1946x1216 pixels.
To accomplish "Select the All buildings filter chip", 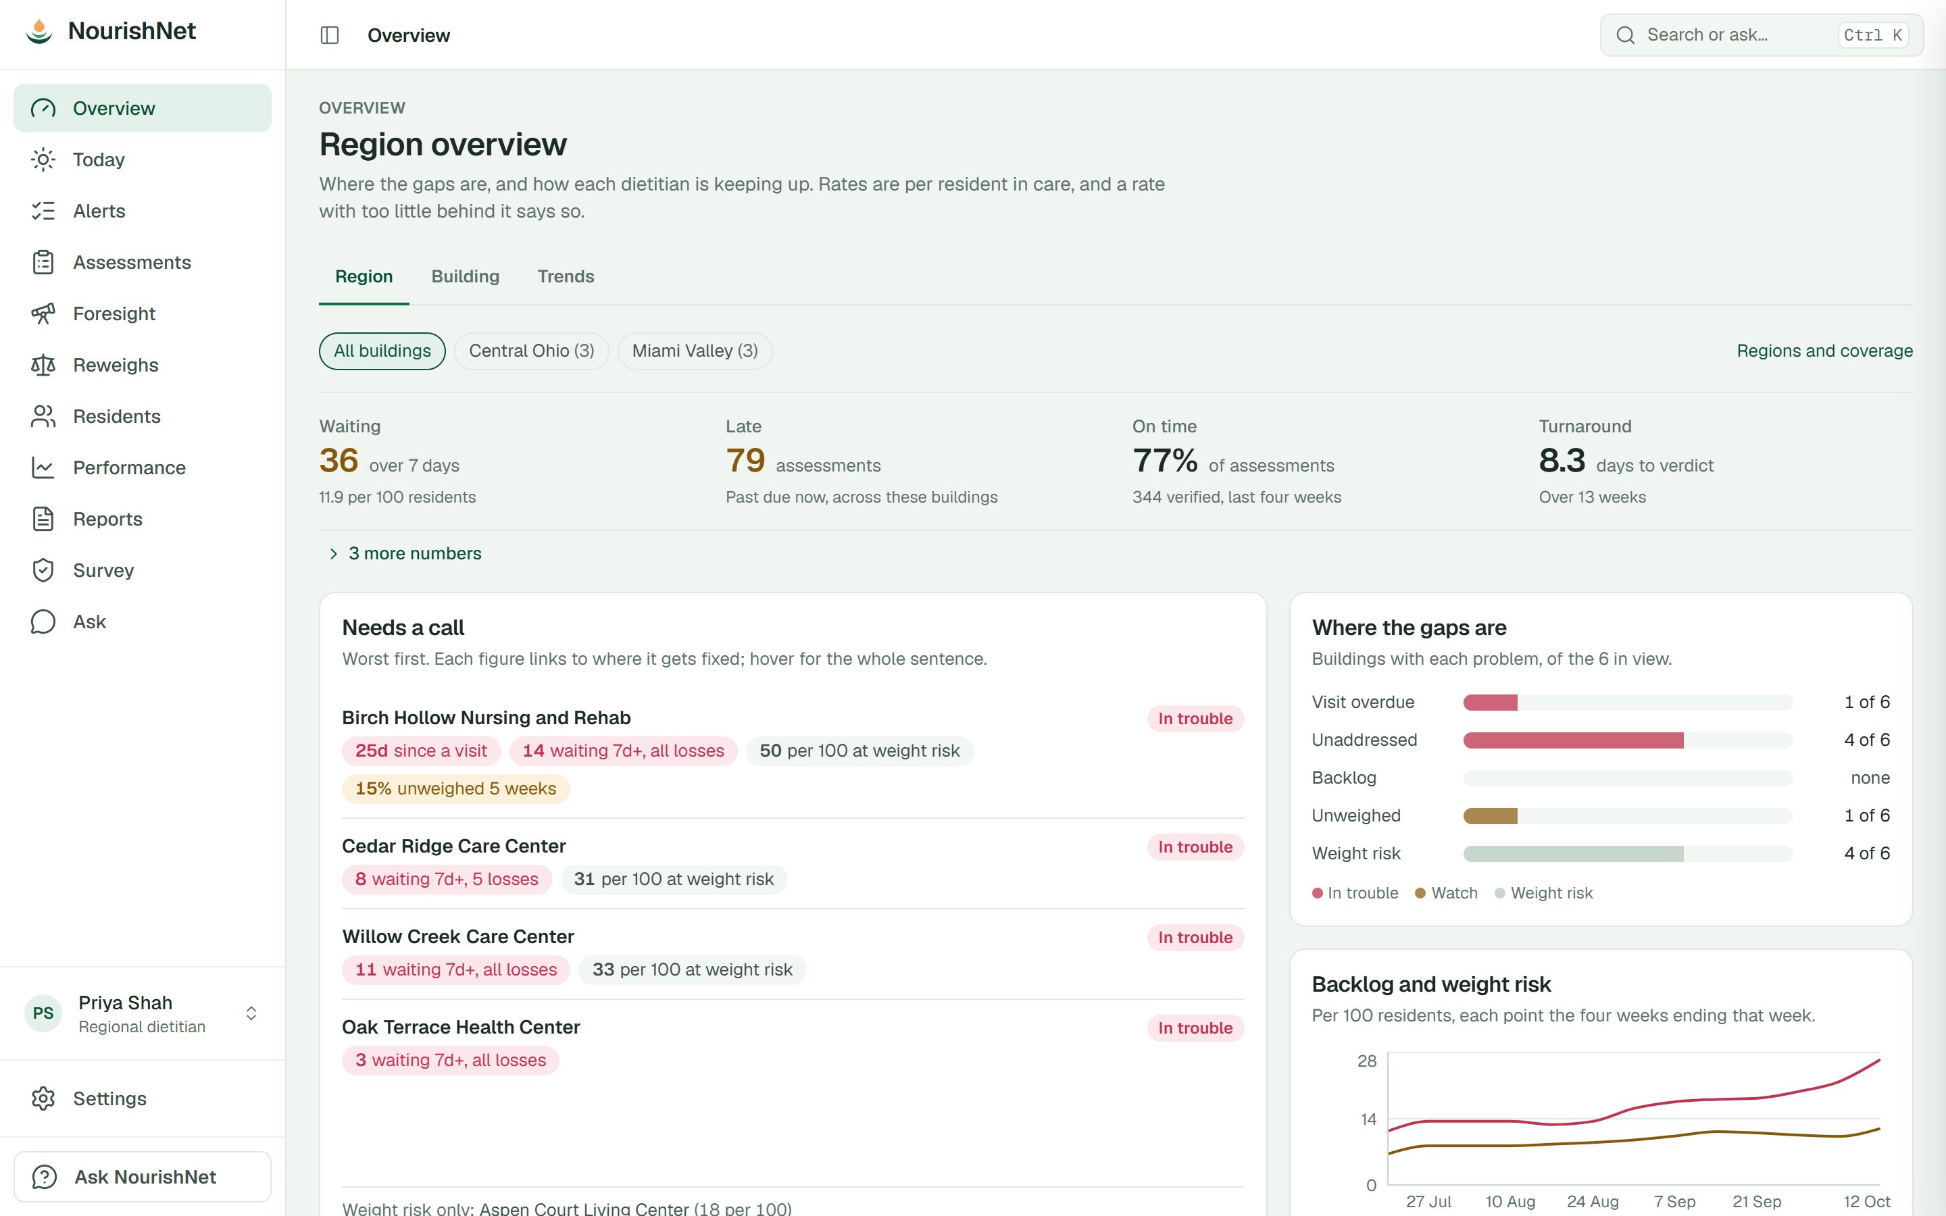I will coord(382,351).
